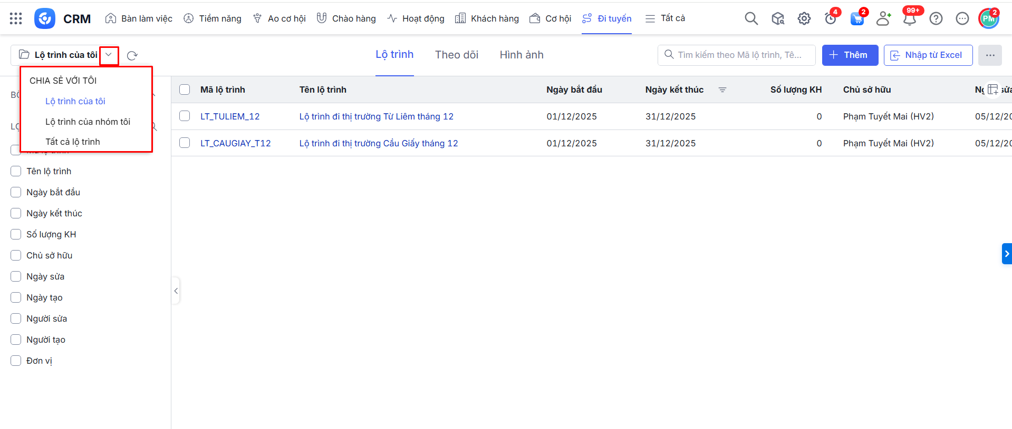Click the route search input field
This screenshot has height=429, width=1012.
[x=739, y=55]
